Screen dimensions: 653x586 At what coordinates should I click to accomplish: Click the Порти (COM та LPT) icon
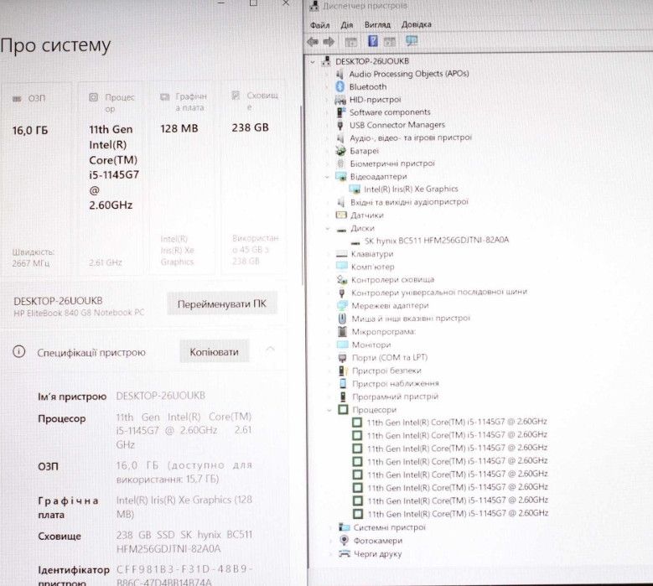pyautogui.click(x=342, y=358)
